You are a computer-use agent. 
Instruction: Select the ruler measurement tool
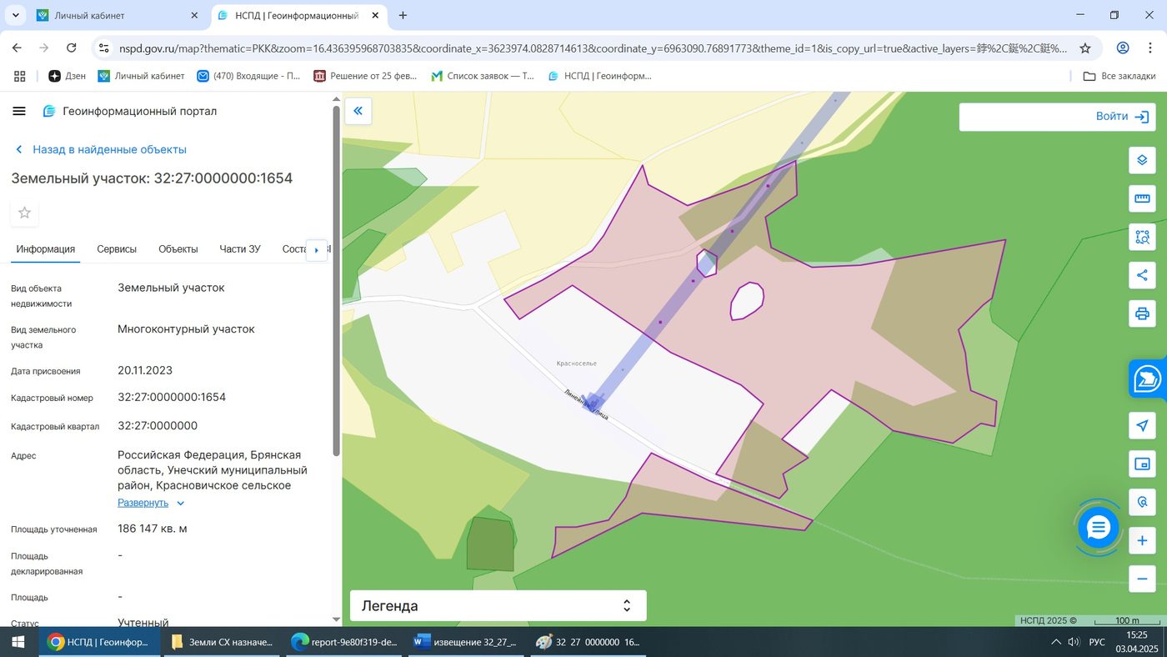tap(1142, 198)
